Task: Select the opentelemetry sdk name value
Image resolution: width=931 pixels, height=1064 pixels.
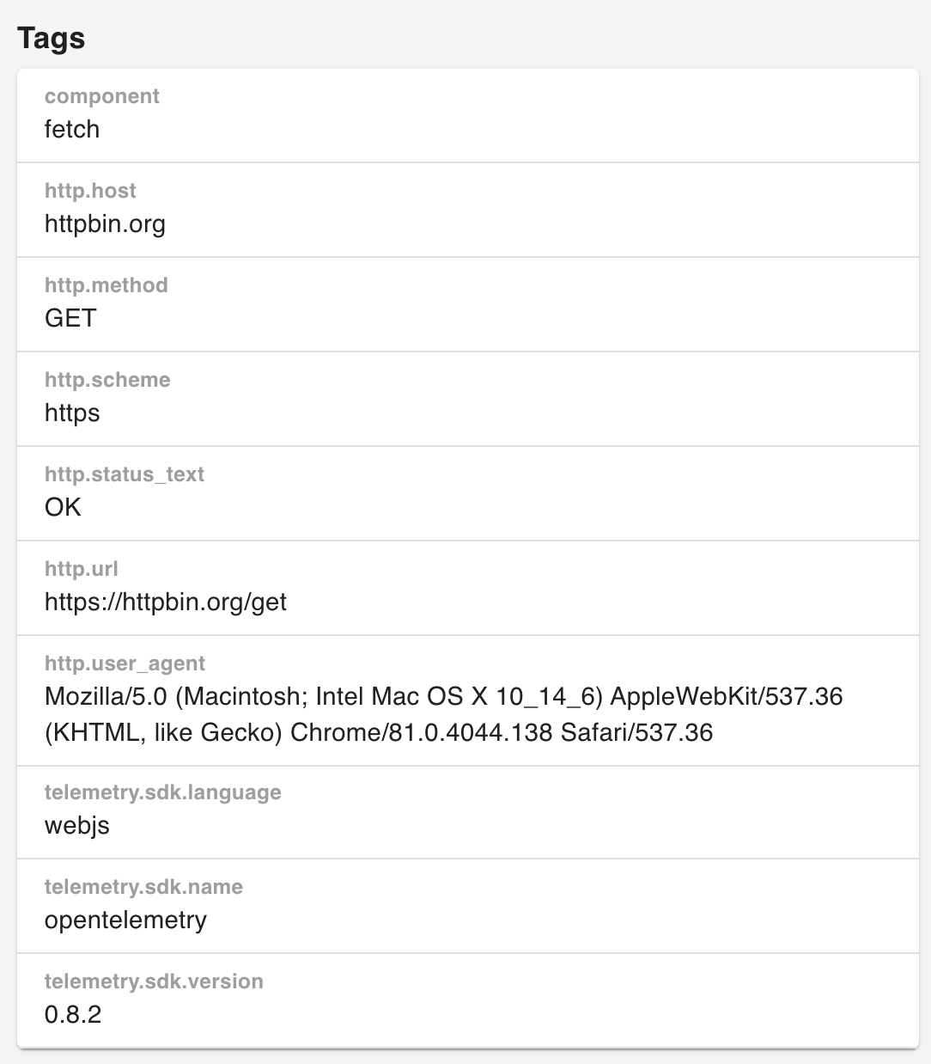Action: tap(125, 920)
